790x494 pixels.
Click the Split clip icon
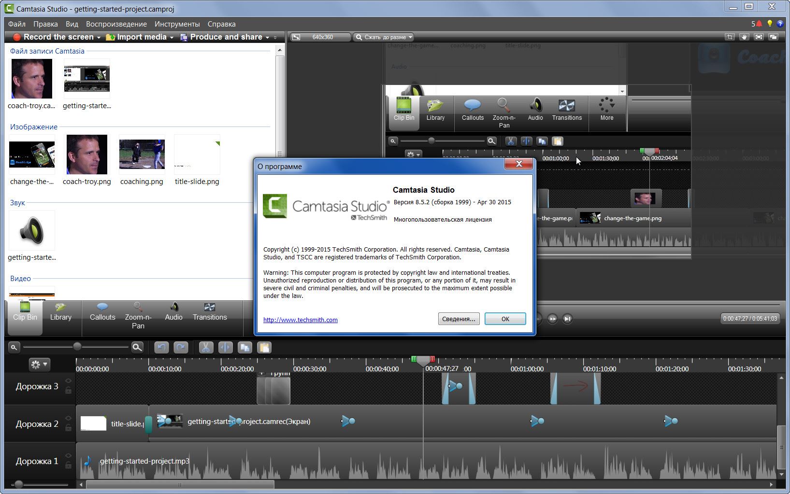coord(225,347)
